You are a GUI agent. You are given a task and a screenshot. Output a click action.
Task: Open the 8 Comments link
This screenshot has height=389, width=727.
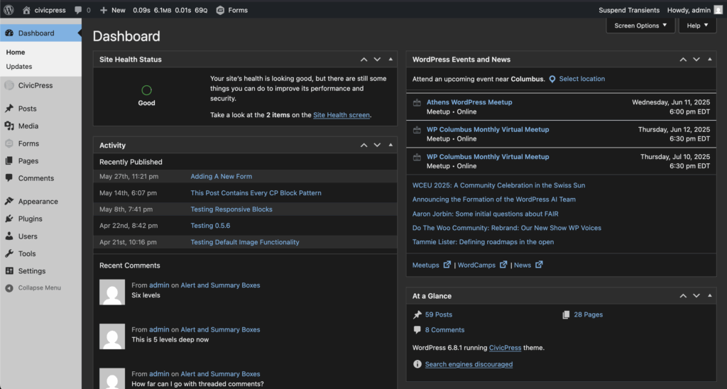(444, 329)
